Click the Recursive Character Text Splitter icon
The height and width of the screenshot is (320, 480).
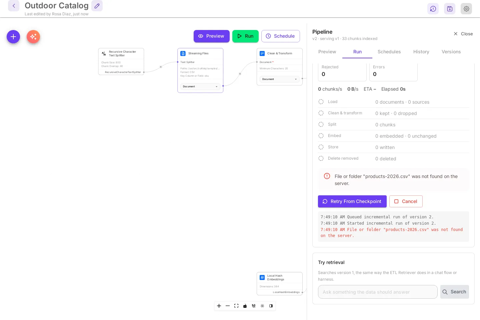[x=104, y=54]
